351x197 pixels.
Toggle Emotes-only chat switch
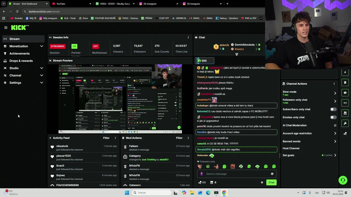pyautogui.click(x=333, y=117)
